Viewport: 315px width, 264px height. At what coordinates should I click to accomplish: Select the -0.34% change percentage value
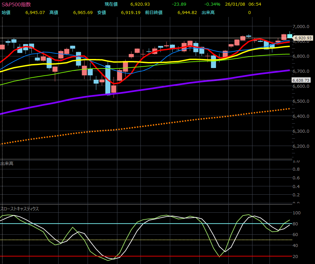coord(212,4)
